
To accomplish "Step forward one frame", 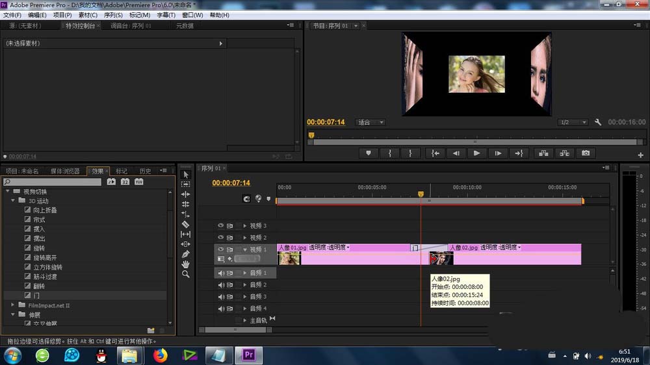I will 498,153.
